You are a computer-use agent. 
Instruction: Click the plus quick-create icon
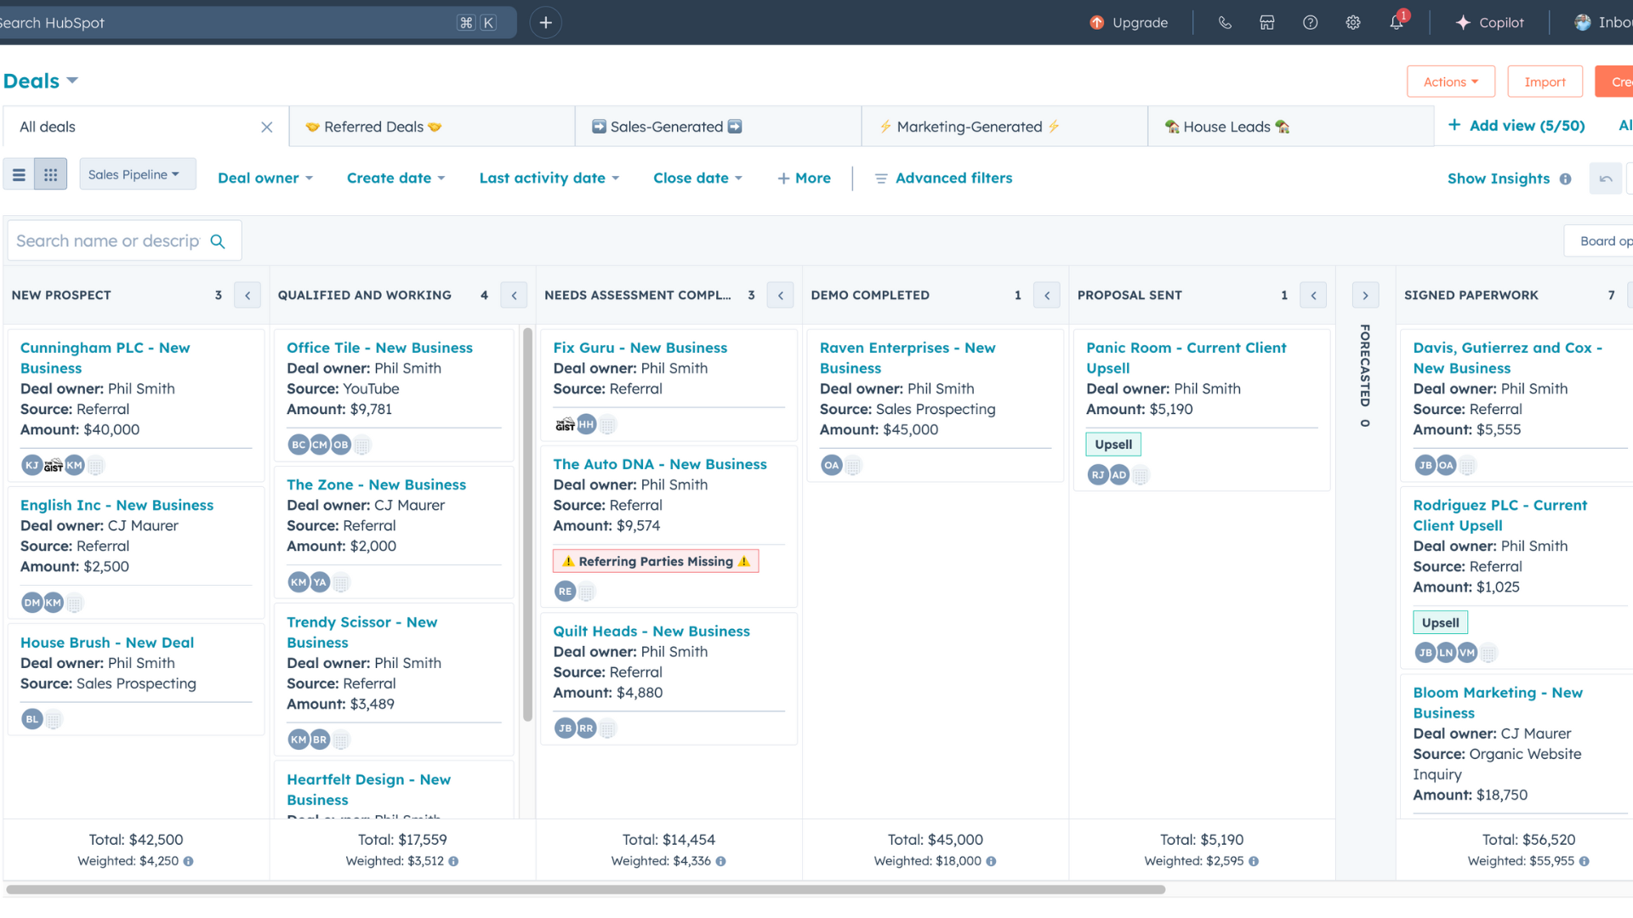546,23
